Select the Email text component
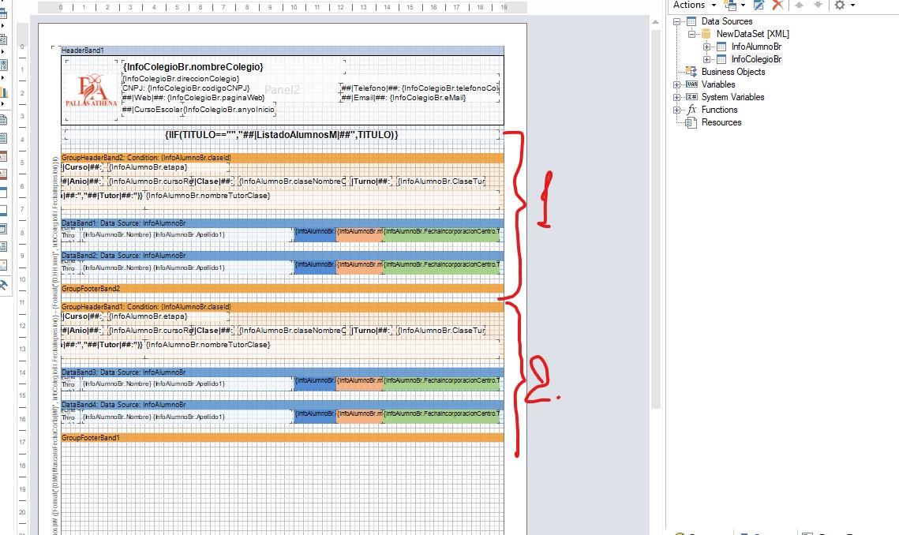This screenshot has height=535, width=899. pos(403,98)
